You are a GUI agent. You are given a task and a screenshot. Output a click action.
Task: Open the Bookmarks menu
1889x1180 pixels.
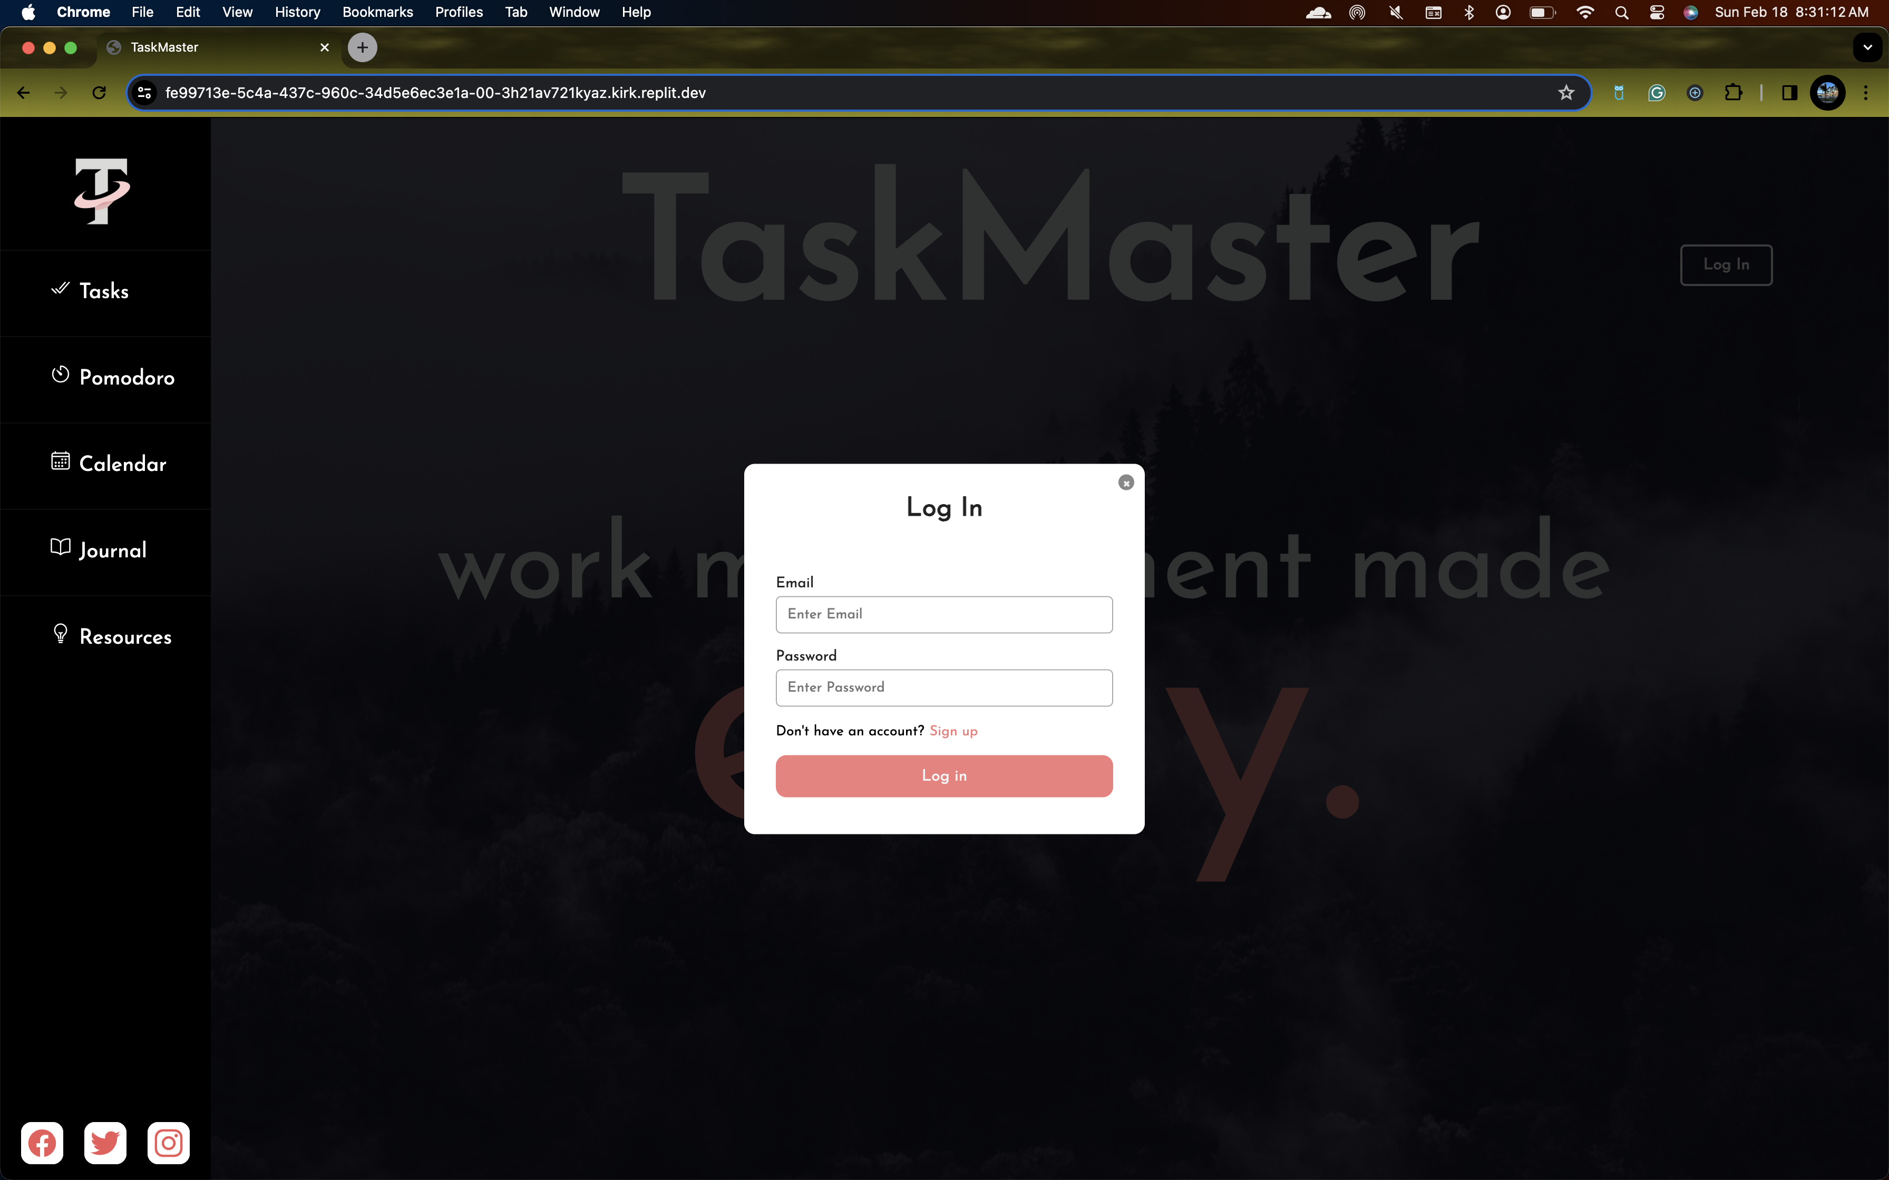coord(377,12)
